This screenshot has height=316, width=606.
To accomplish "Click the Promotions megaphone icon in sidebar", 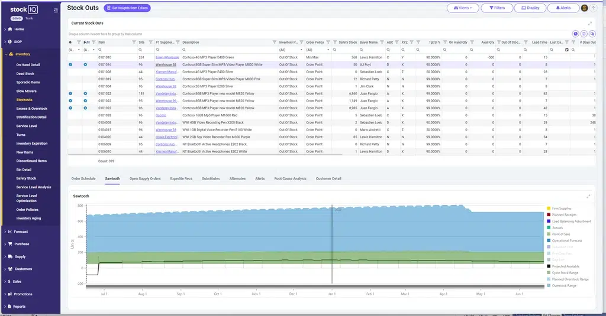I will (10, 294).
